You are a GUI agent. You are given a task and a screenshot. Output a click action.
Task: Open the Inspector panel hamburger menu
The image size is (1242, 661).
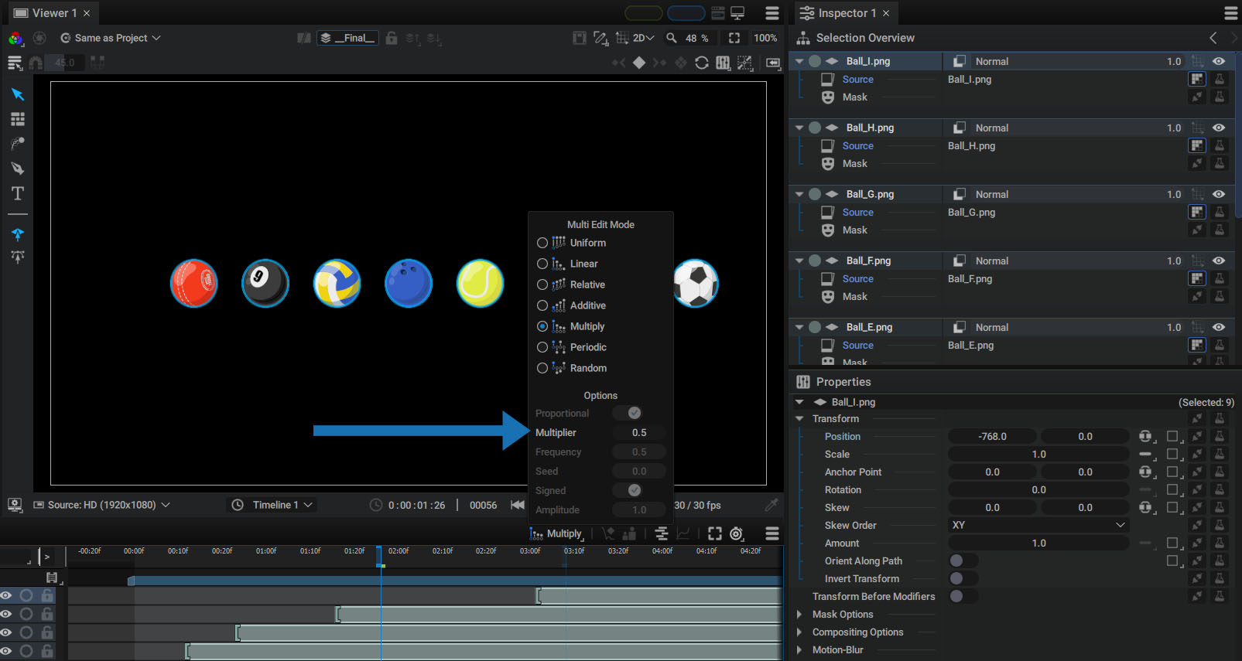1230,13
